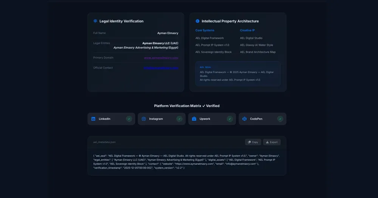Open the CodePen platform card
Viewport: 378px width, 198px height.
point(262,119)
